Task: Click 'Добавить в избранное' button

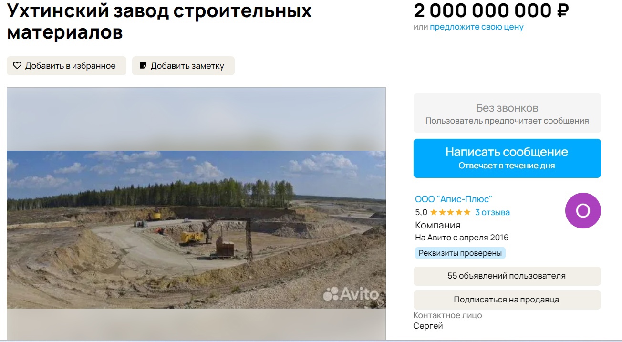Action: [x=66, y=66]
